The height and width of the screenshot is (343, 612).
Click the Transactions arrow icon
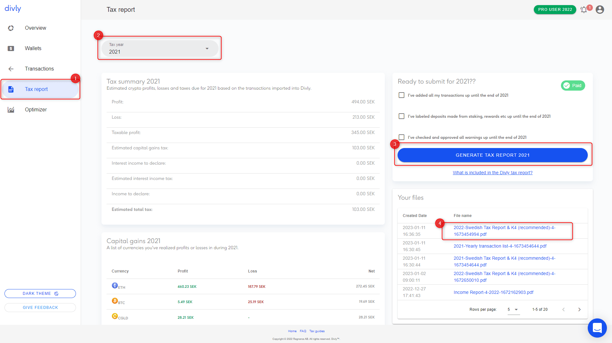[x=11, y=69]
